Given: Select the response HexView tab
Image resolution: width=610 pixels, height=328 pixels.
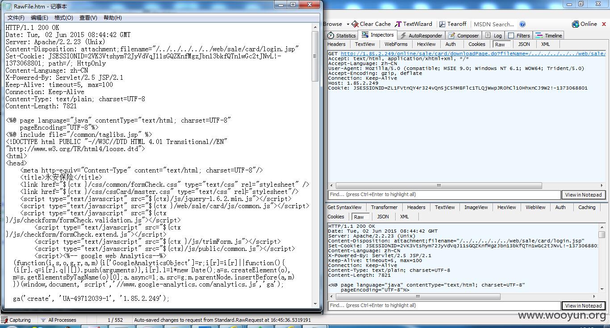Looking at the screenshot, I should (506, 207).
